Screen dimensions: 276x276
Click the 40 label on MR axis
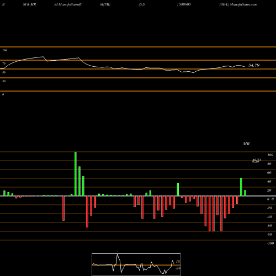coord(269,182)
